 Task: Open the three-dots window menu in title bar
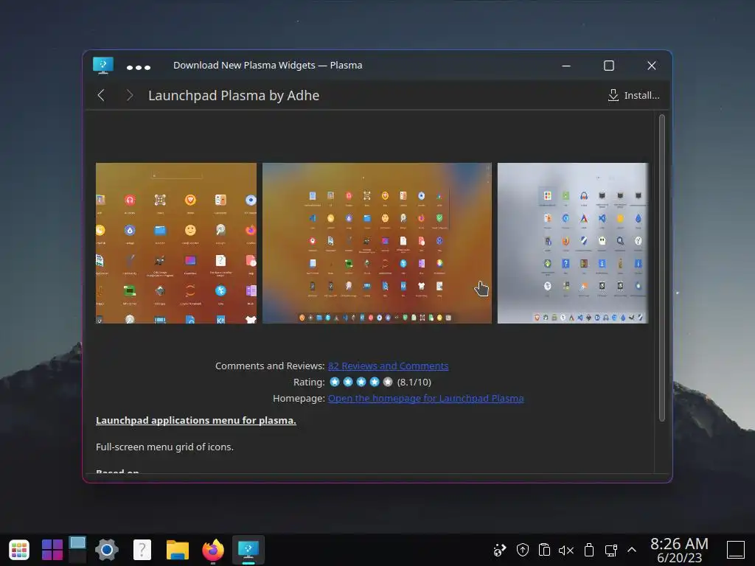pos(138,67)
